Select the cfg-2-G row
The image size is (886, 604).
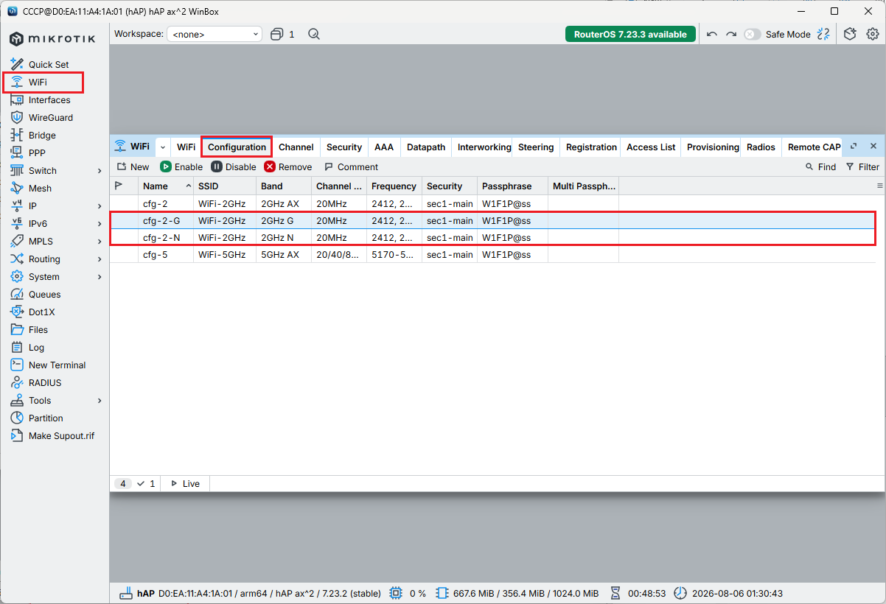coord(492,220)
